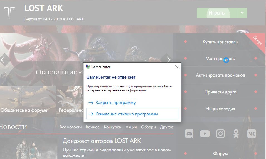Click the GameCenter не отвечает heading

pyautogui.click(x=111, y=77)
